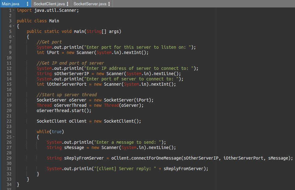Open the SocketClient.java tab options menu
This screenshot has height=190, width=295.
coord(68,4)
